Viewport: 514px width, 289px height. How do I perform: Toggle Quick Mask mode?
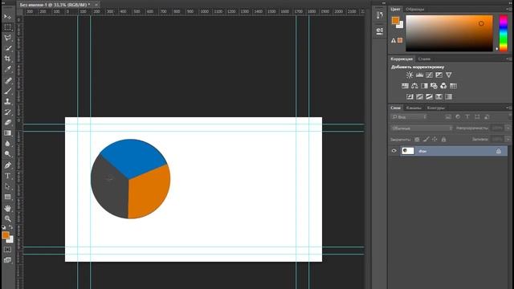point(7,250)
